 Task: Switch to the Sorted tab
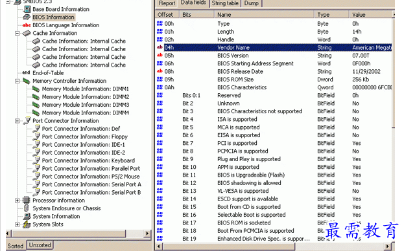[x=16, y=246]
